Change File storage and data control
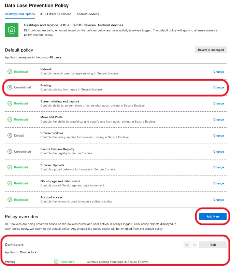The image size is (230, 267). (218, 183)
